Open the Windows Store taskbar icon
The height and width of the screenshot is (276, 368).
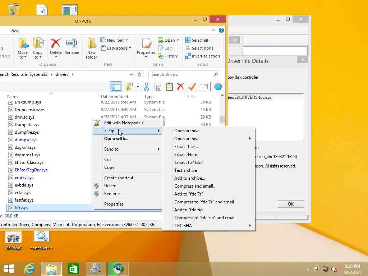(x=73, y=269)
